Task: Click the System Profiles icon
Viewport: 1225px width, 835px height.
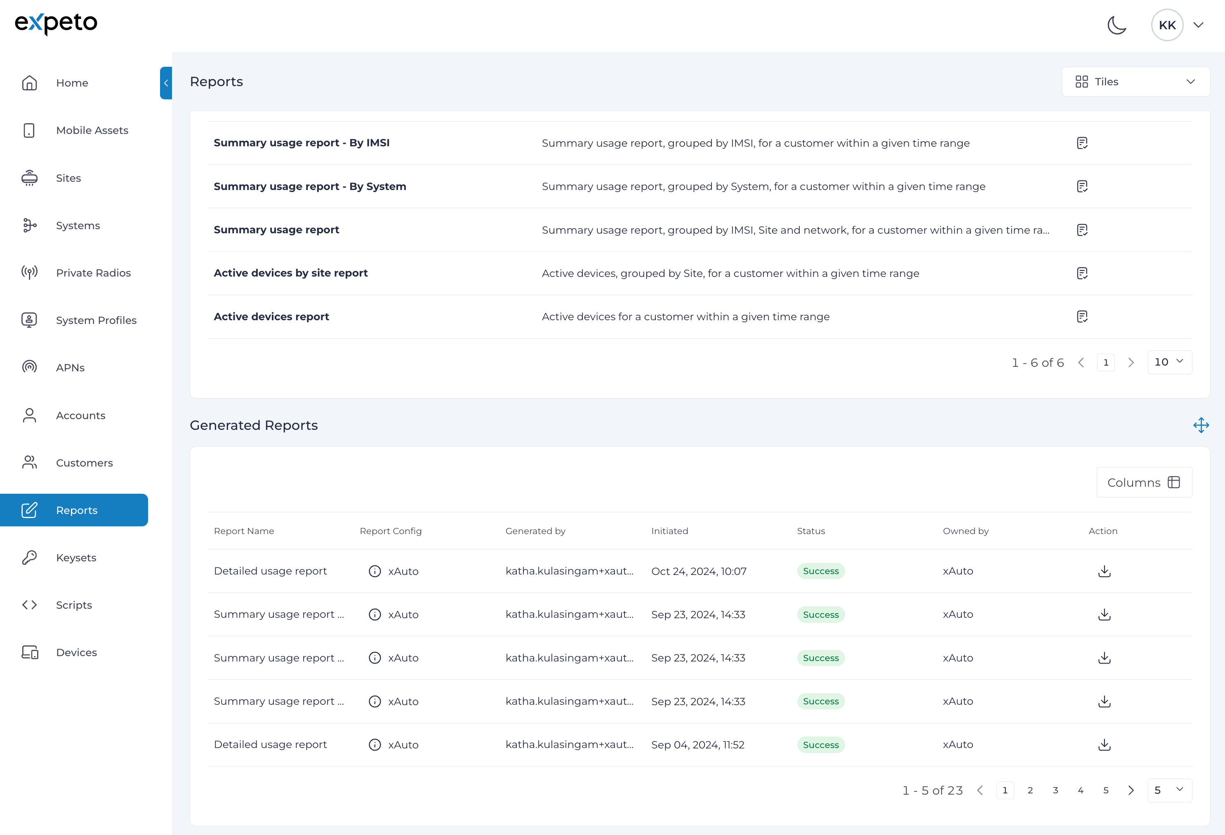Action: 30,320
